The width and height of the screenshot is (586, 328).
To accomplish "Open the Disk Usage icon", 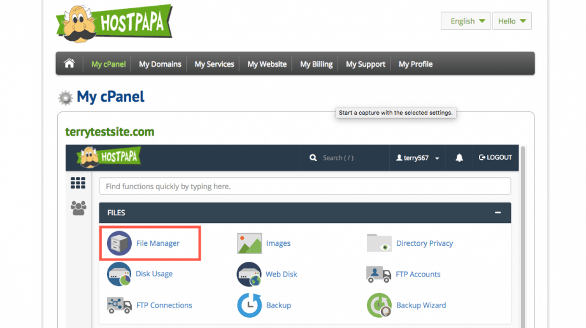I will [x=119, y=275].
